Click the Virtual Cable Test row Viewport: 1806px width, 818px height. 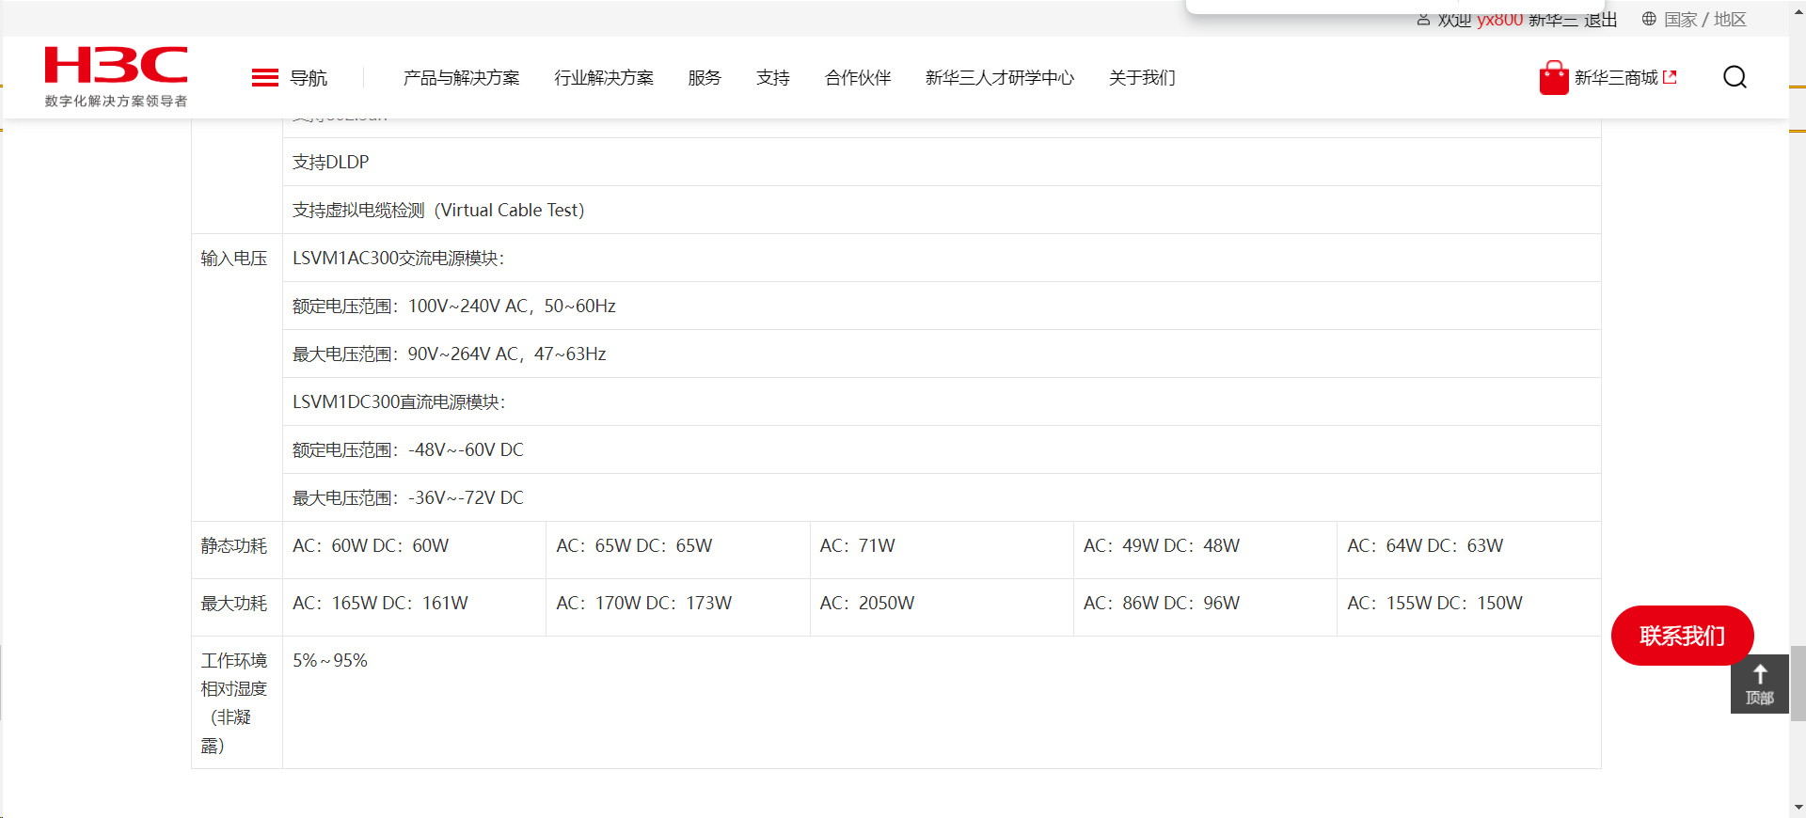pos(942,210)
